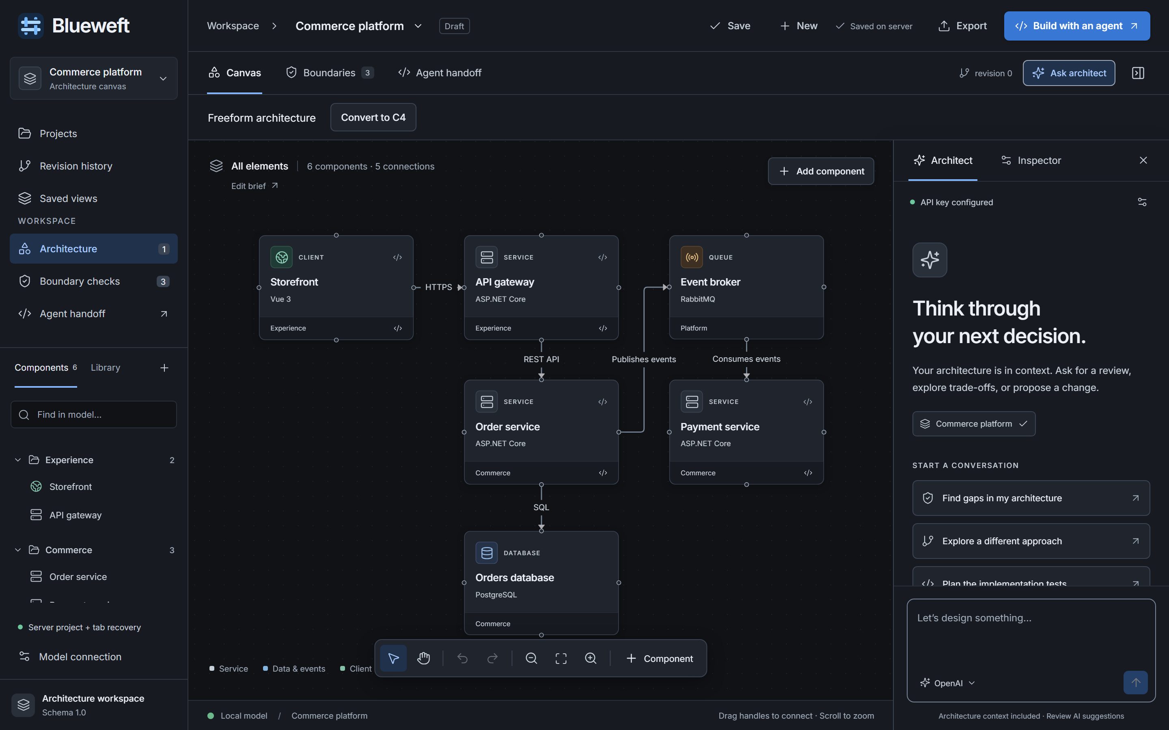Open Boundary checks in sidebar
Image resolution: width=1169 pixels, height=730 pixels.
[x=94, y=281]
